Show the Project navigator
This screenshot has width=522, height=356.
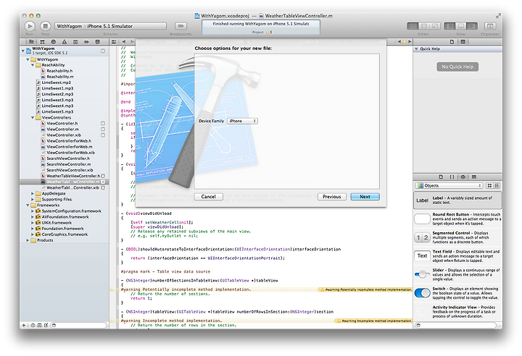tap(31, 42)
